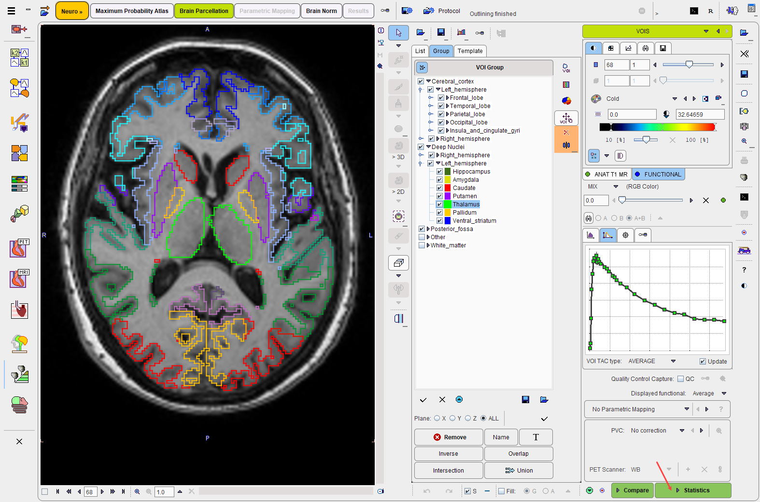
Task: Click the T text label button
Action: (536, 437)
